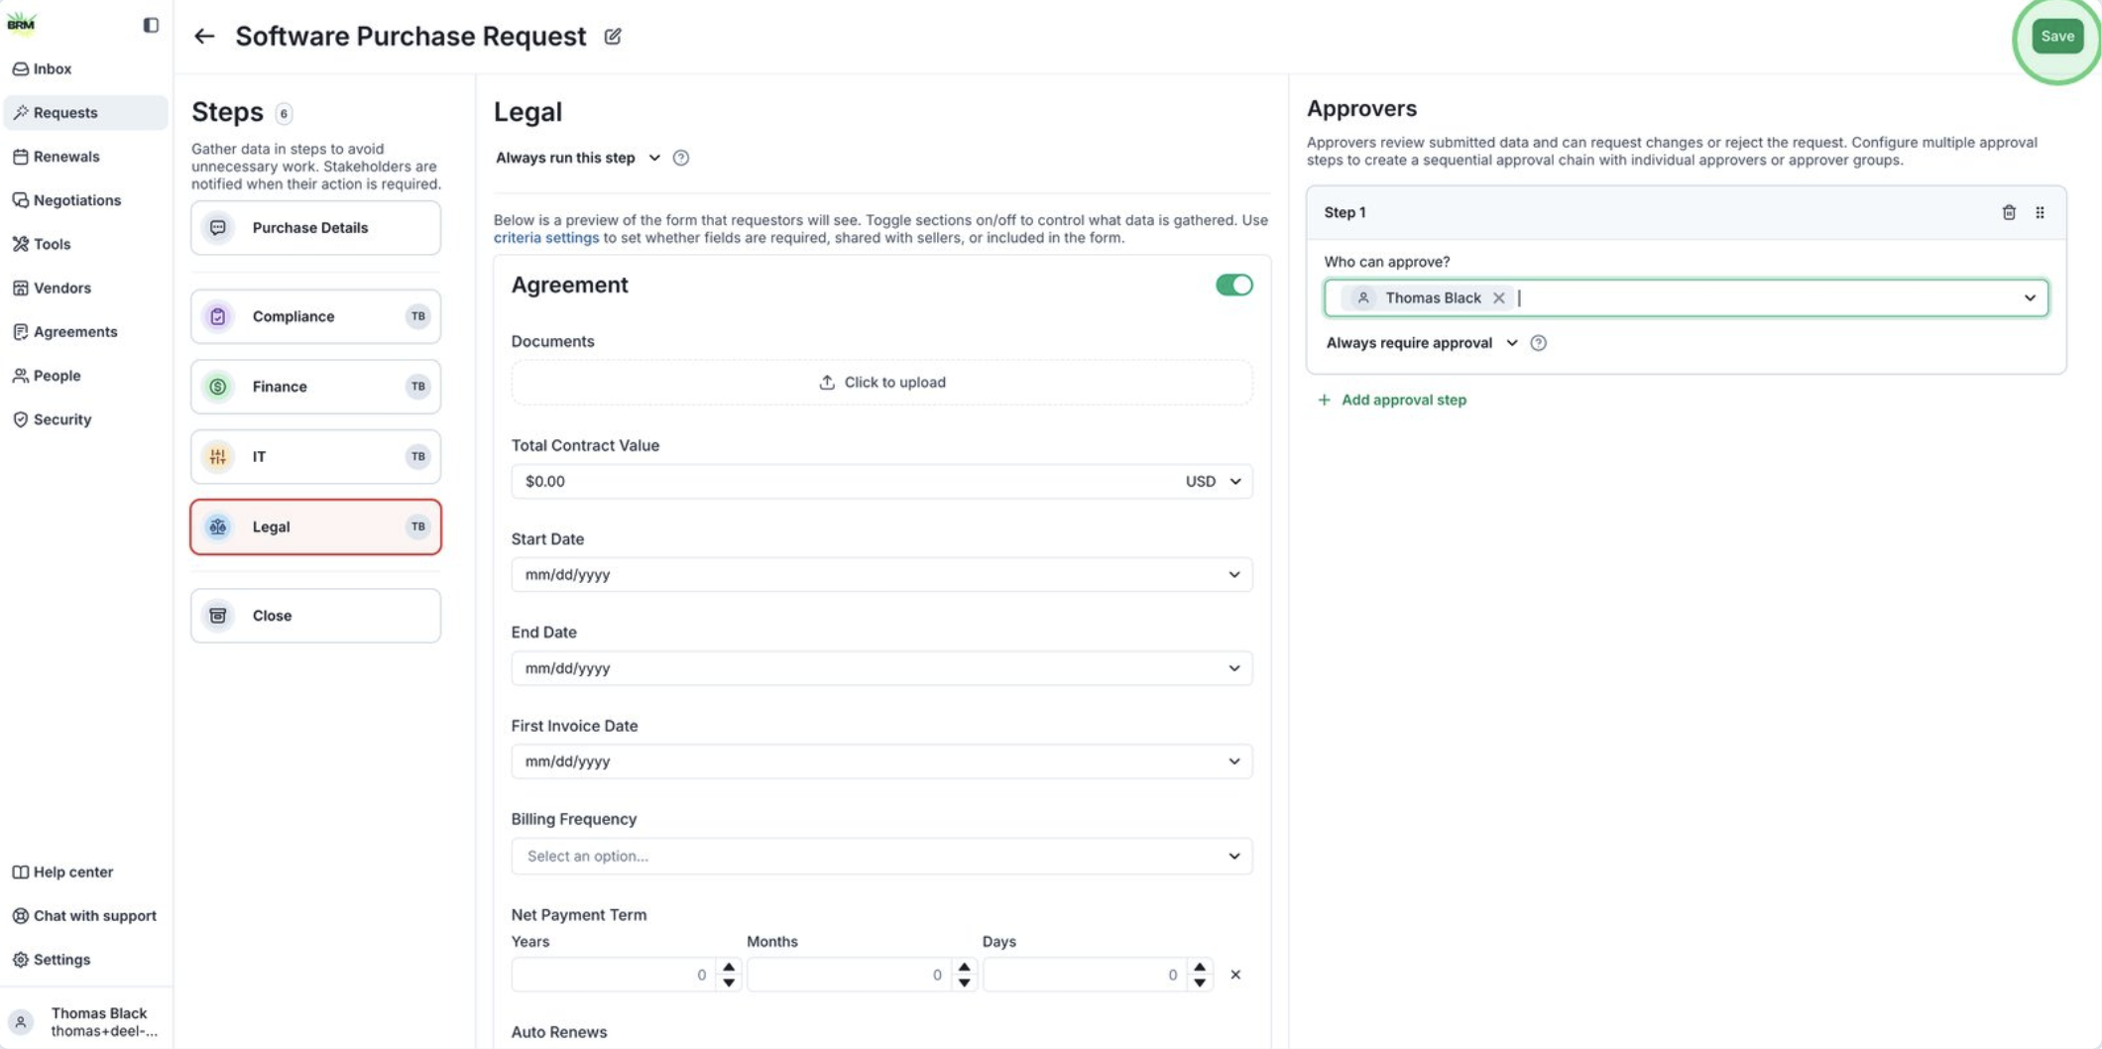This screenshot has height=1049, width=2102.
Task: Click the TB badge on Legal step
Action: pos(418,526)
